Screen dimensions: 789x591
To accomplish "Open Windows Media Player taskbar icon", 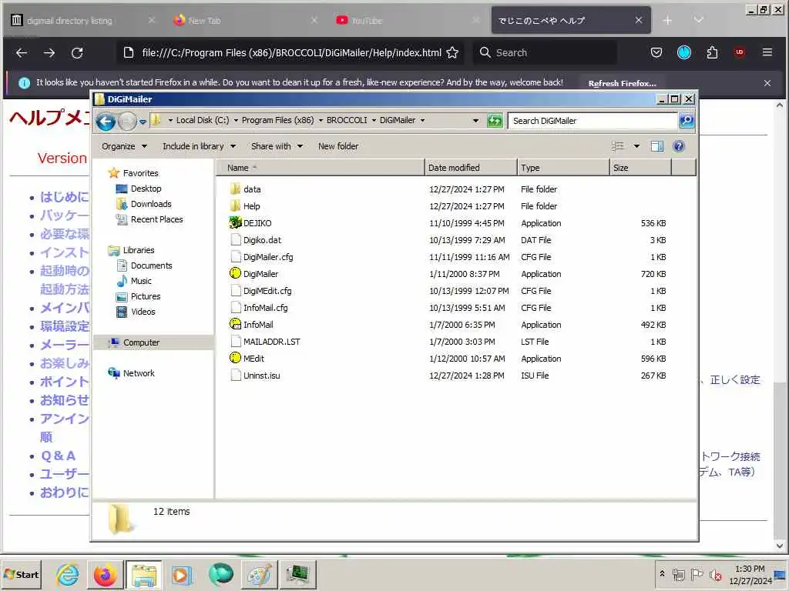I will coord(182,574).
